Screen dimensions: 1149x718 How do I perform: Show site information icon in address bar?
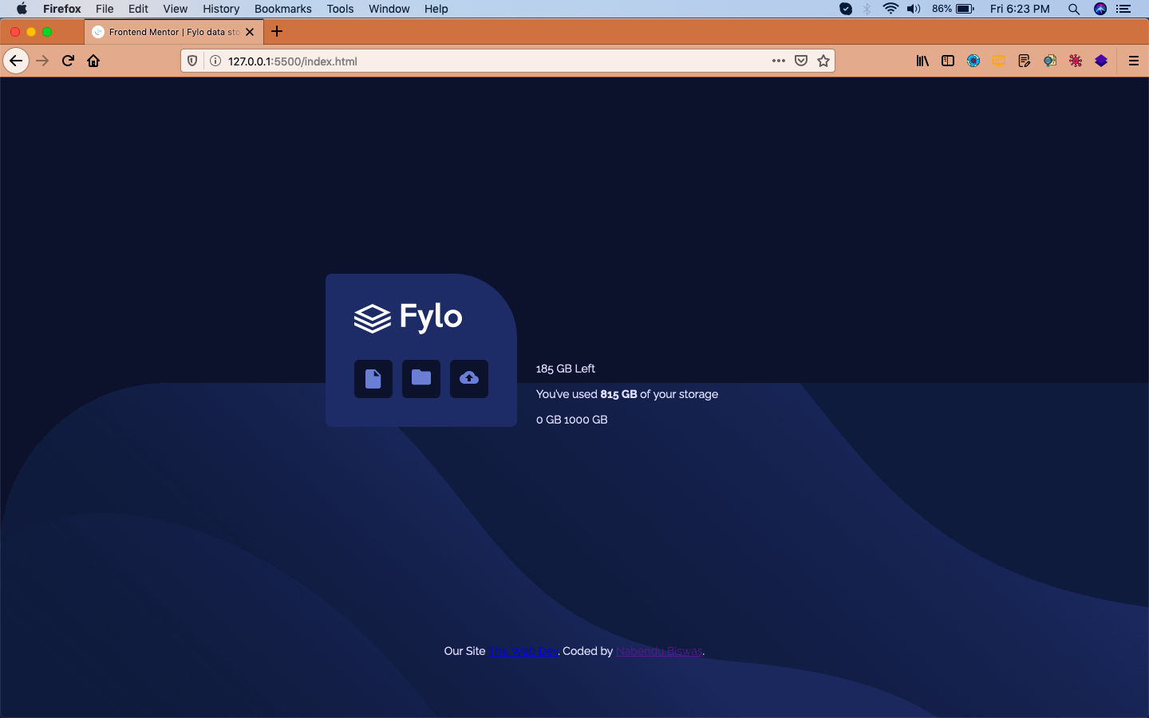click(215, 61)
